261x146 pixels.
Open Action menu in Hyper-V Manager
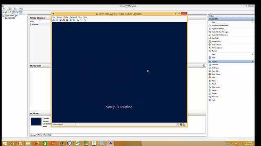(10, 9)
